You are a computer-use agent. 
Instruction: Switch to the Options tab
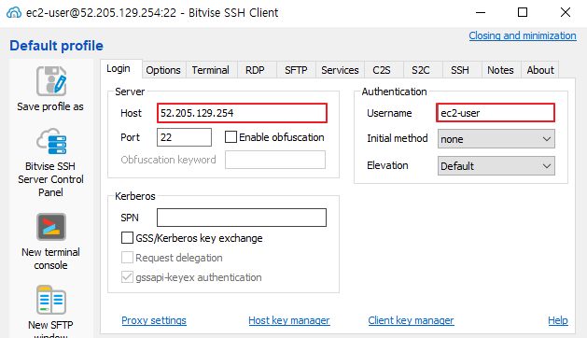tap(163, 70)
